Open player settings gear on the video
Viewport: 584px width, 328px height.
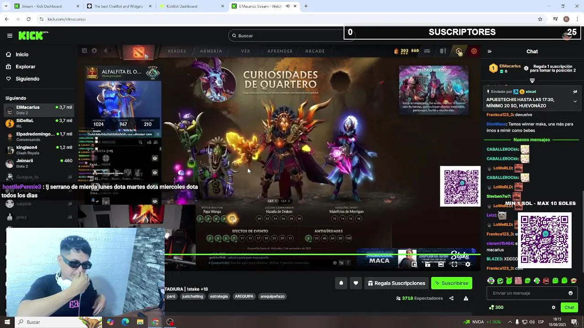(x=468, y=264)
